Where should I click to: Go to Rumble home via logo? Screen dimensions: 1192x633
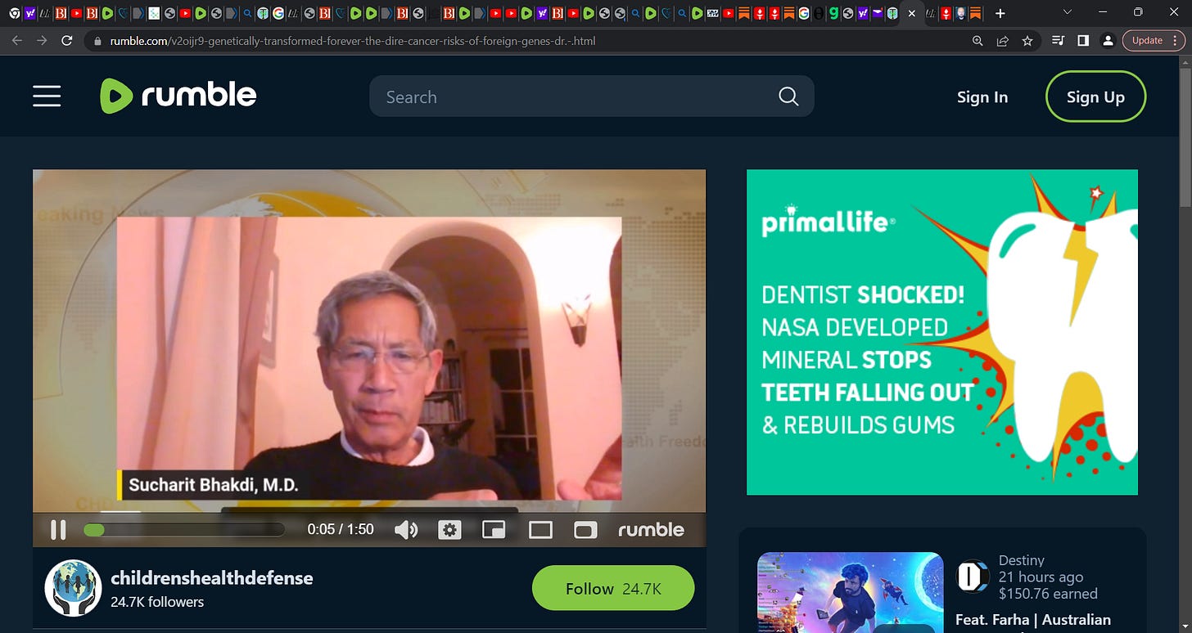178,96
